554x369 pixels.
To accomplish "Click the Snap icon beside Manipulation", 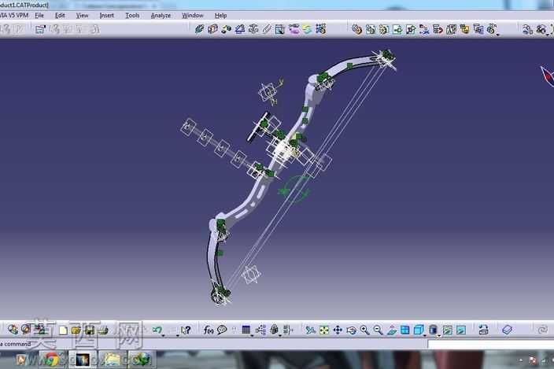I will point(541,30).
